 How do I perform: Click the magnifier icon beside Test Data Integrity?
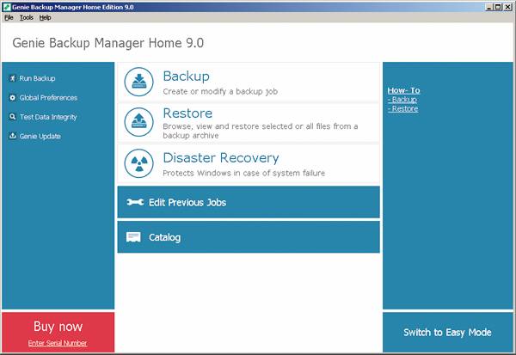click(13, 117)
